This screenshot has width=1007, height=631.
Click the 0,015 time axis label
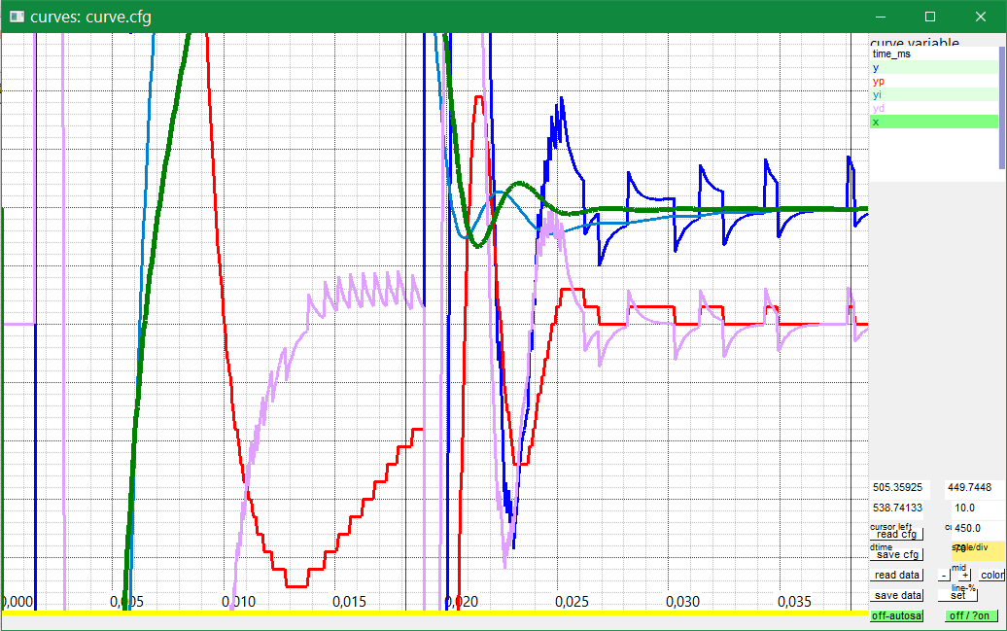349,602
